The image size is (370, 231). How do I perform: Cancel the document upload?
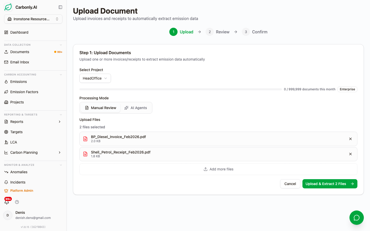(290, 184)
